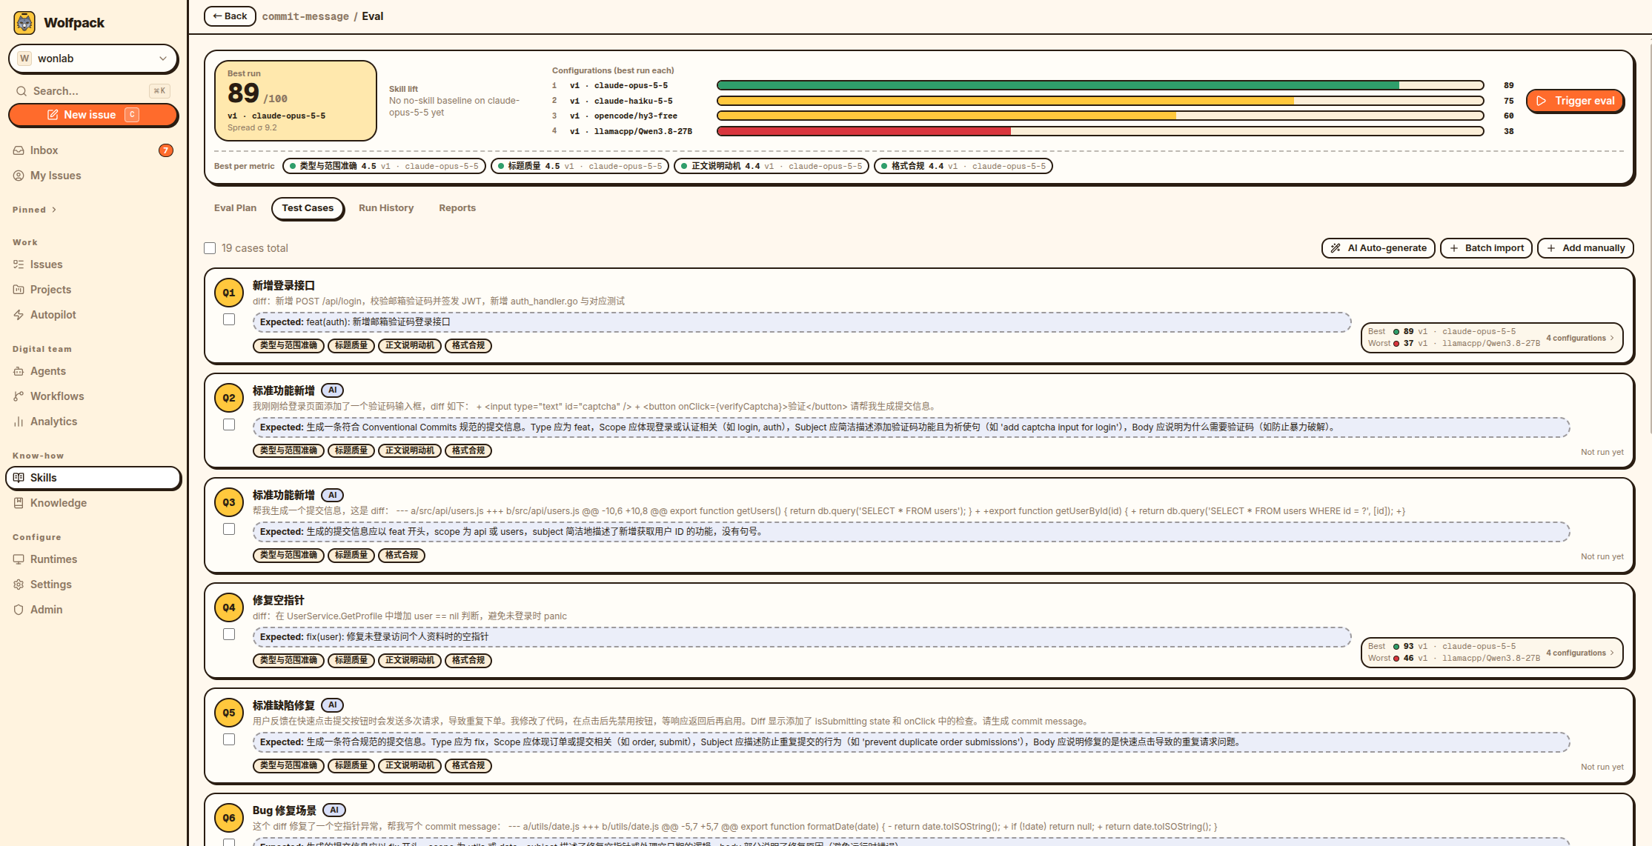This screenshot has height=846, width=1652.
Task: Open Inbox via its tray icon
Action: click(19, 150)
